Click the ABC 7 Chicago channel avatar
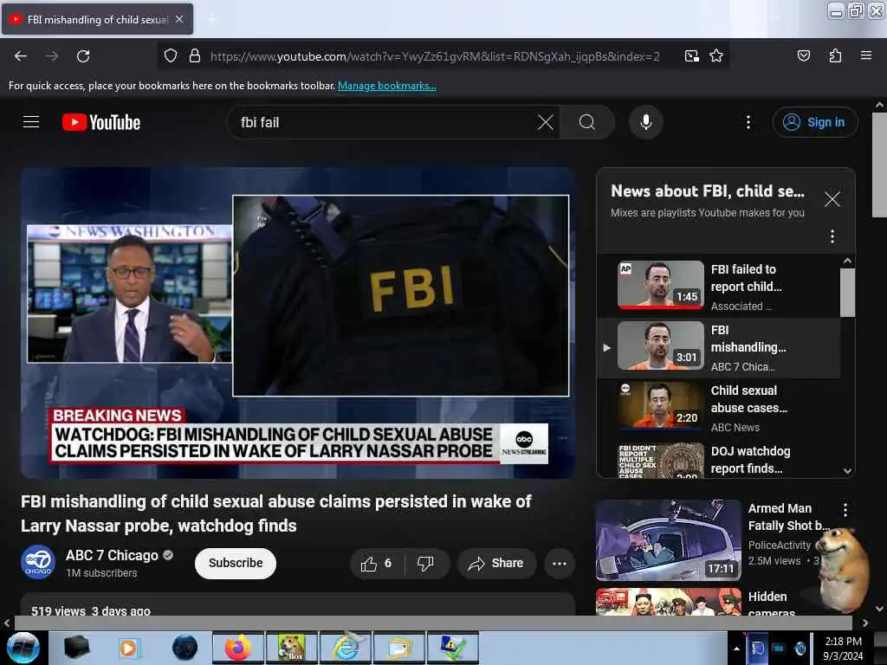This screenshot has height=665, width=887. click(x=38, y=563)
